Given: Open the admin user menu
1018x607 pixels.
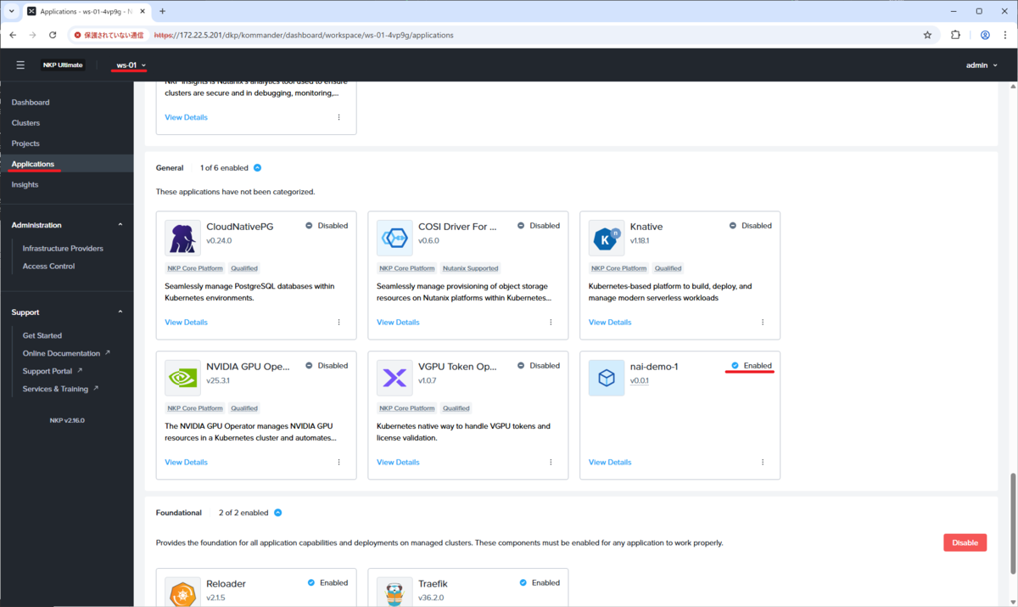Looking at the screenshot, I should [982, 65].
